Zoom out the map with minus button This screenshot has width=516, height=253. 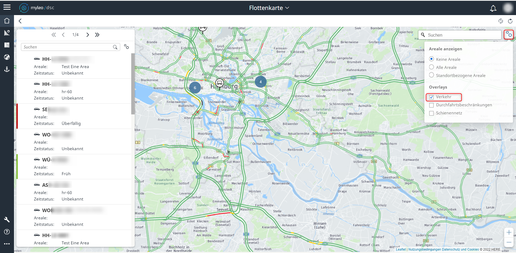pos(509,242)
